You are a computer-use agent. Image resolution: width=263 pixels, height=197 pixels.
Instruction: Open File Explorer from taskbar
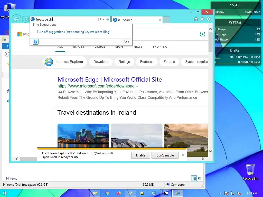pyautogui.click(x=95, y=193)
